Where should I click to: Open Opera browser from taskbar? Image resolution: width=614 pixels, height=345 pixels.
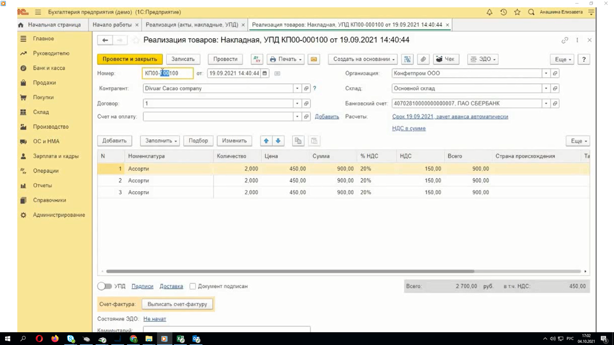click(x=39, y=338)
